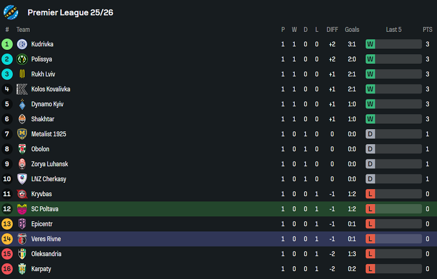Click the Rukh Lviv club crest
Viewport: 437px width, 279px height.
click(22, 74)
